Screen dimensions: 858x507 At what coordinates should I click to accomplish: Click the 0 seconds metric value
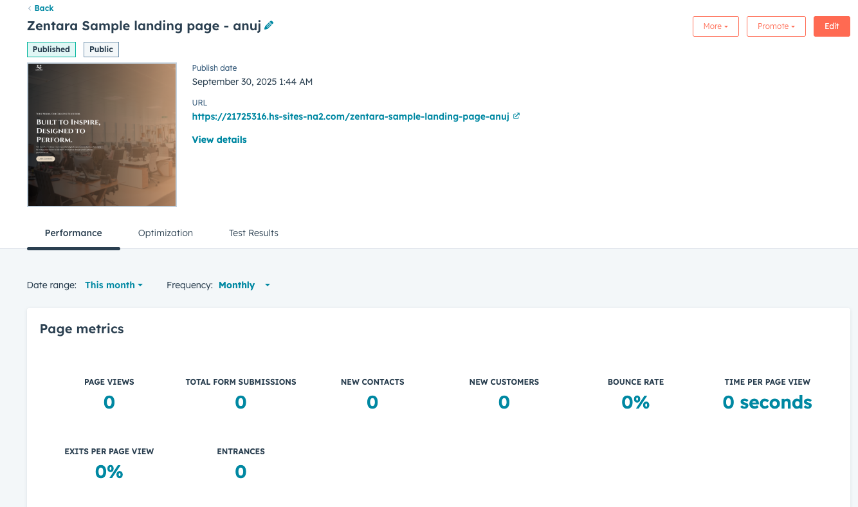point(767,402)
